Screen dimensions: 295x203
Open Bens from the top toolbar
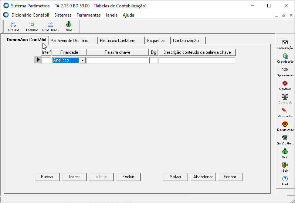[x=69, y=27]
